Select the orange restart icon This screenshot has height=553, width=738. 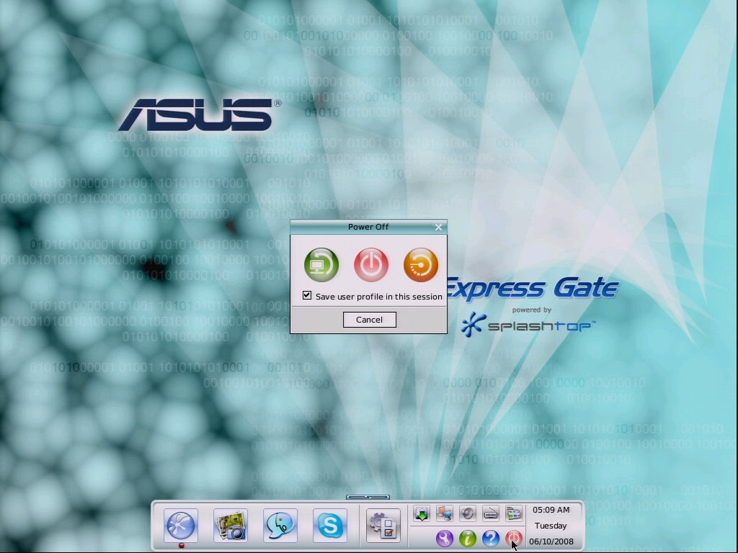click(420, 264)
